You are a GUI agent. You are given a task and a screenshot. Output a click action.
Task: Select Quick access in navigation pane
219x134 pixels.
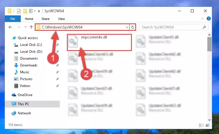pyautogui.click(x=28, y=38)
